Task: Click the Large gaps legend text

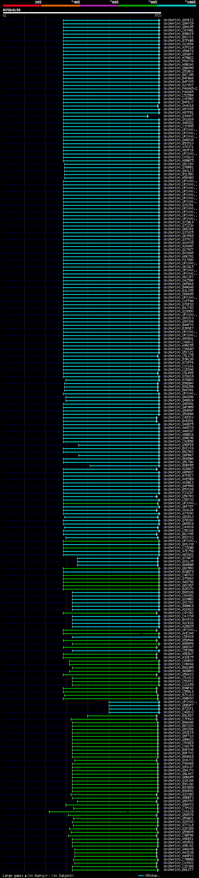Action: (38, 876)
